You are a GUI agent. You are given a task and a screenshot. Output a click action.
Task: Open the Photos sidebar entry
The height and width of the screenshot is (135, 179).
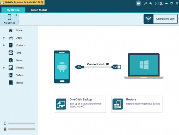click(20, 68)
